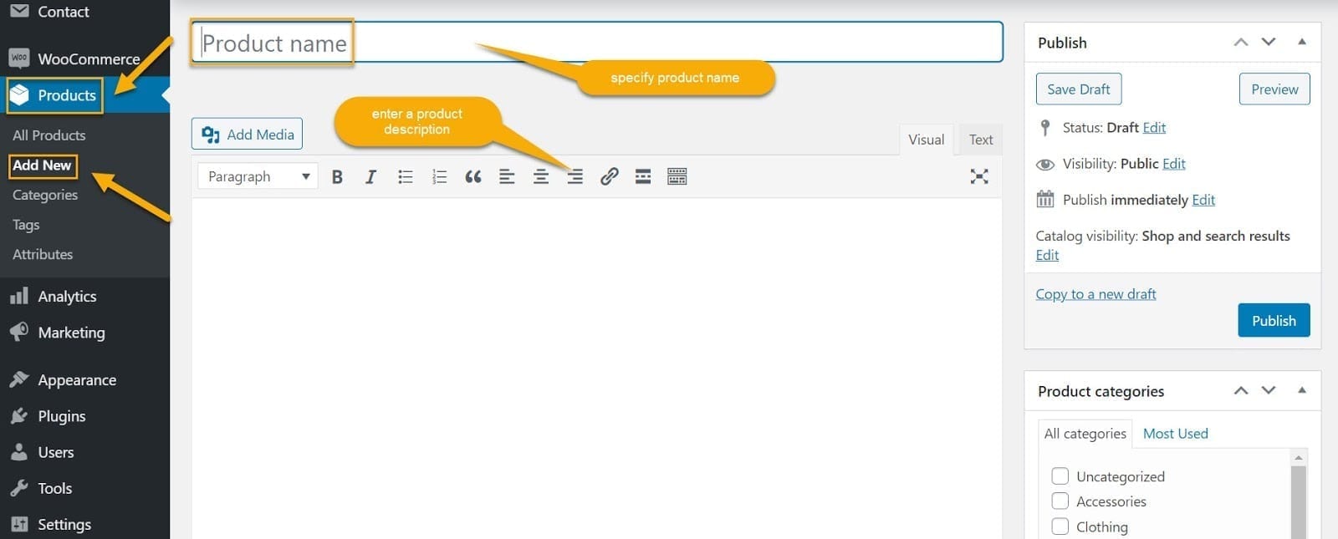Click the calendar icon beside Publish immediately
The width and height of the screenshot is (1338, 539).
point(1045,199)
